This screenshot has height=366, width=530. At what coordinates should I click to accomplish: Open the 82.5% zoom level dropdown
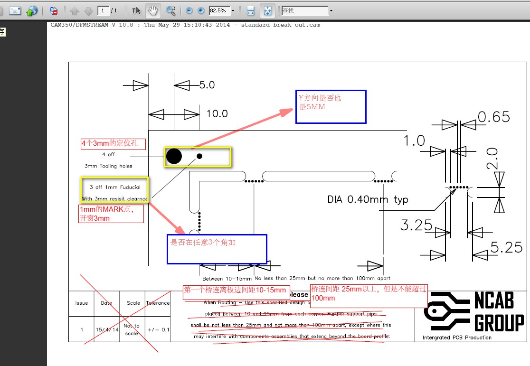[233, 11]
